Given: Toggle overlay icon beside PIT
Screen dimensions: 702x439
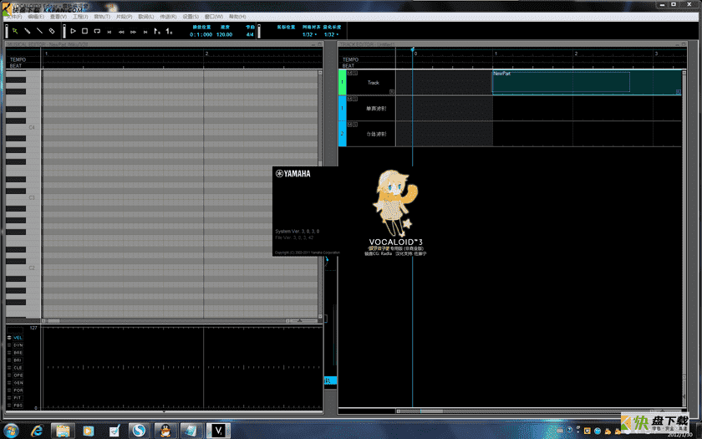Looking at the screenshot, I should pyautogui.click(x=9, y=398).
